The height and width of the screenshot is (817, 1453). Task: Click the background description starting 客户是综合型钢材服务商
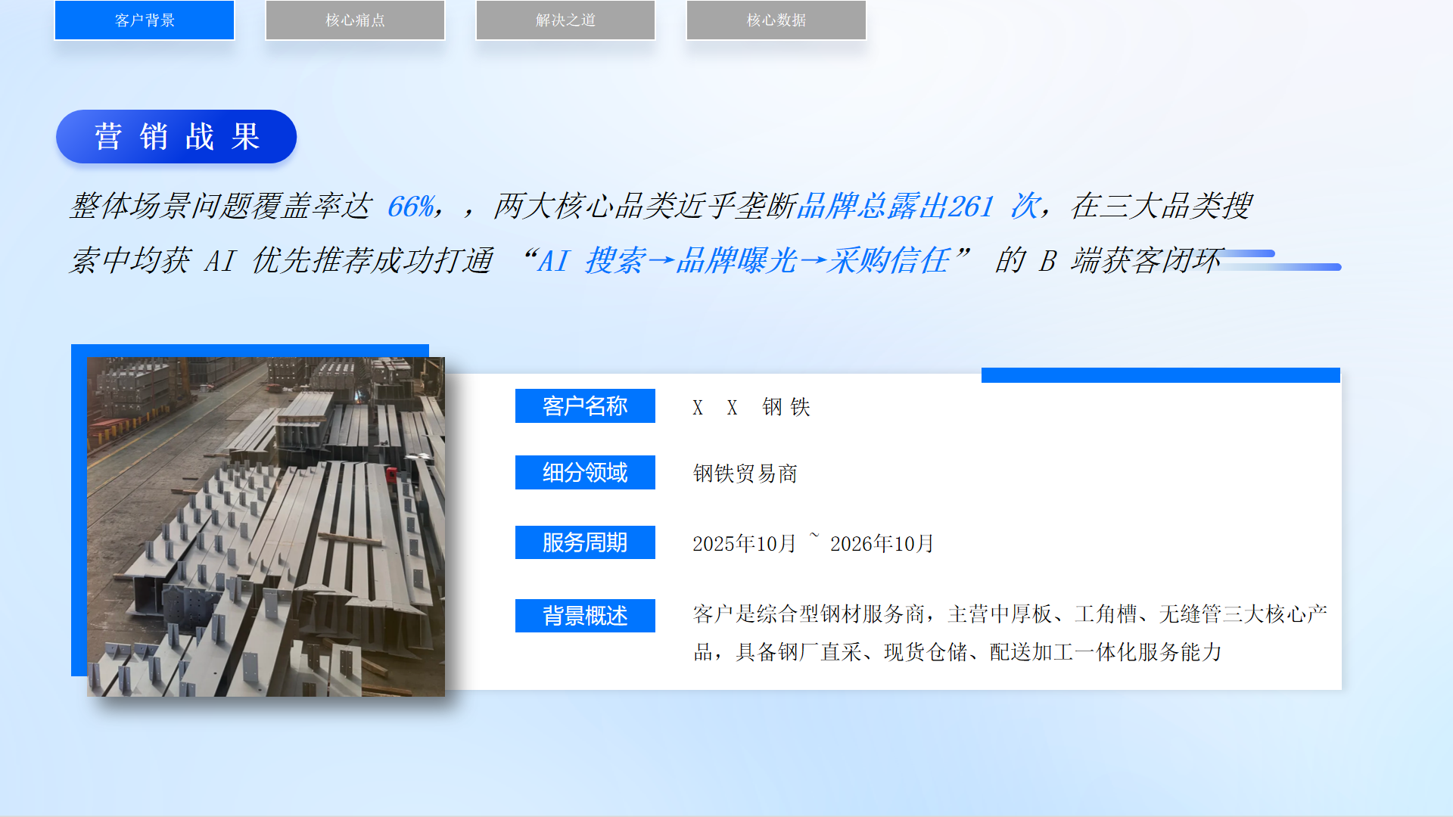point(1010,633)
